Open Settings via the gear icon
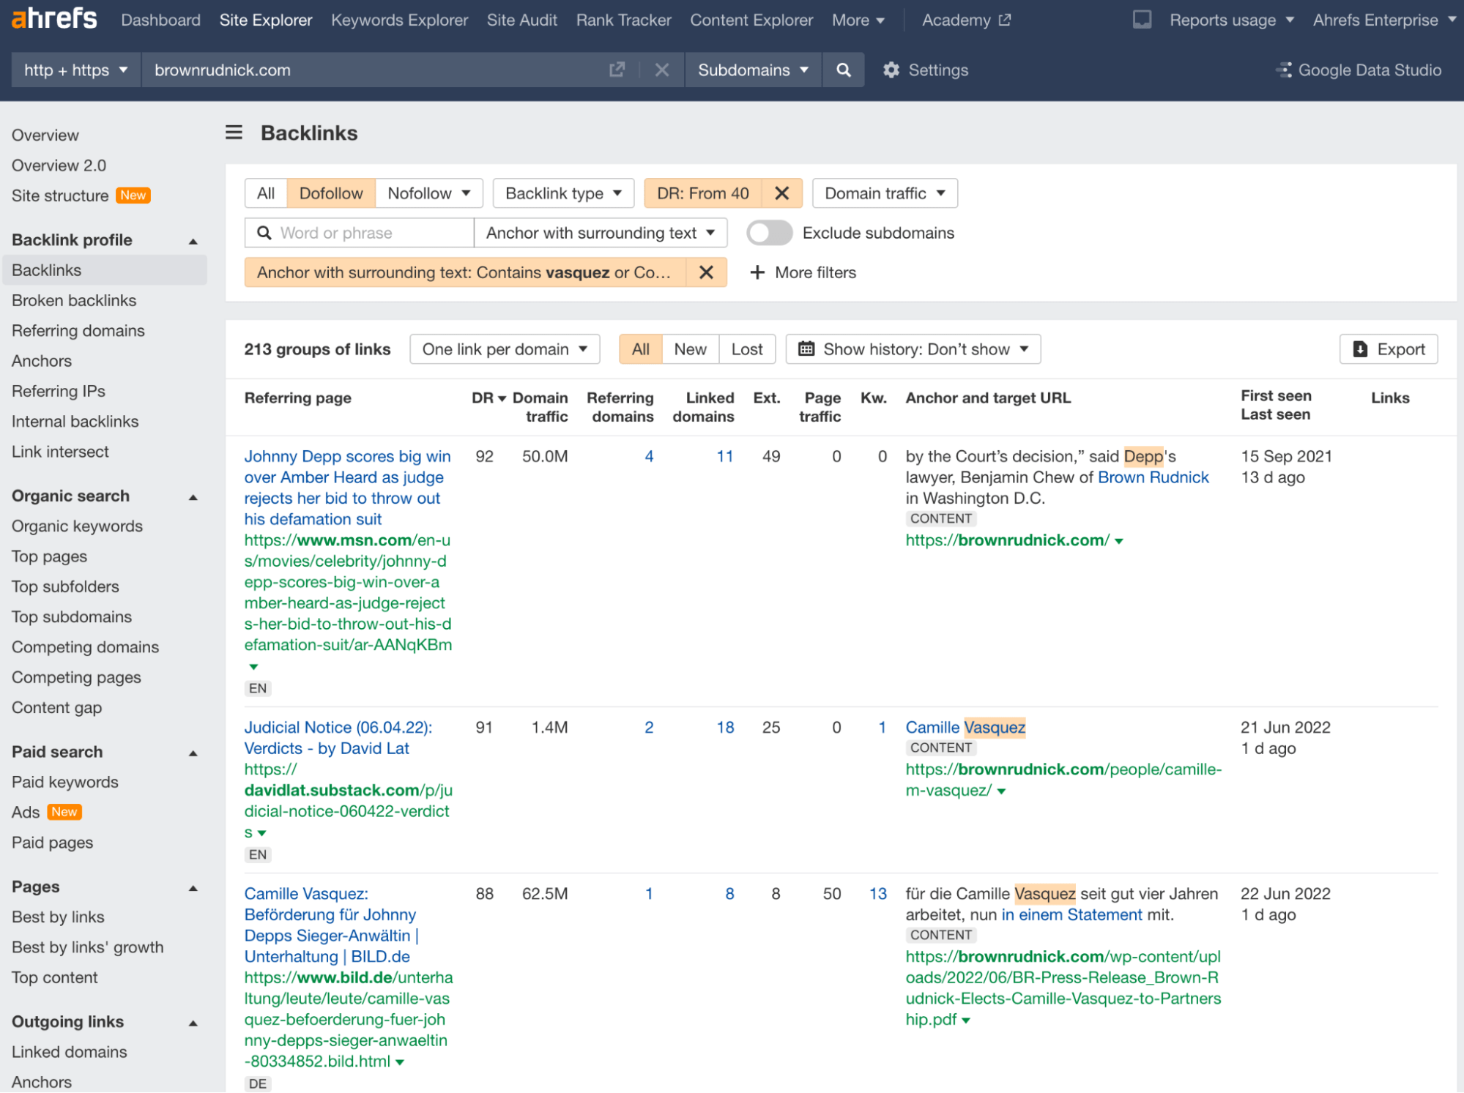This screenshot has height=1093, width=1464. pyautogui.click(x=891, y=70)
